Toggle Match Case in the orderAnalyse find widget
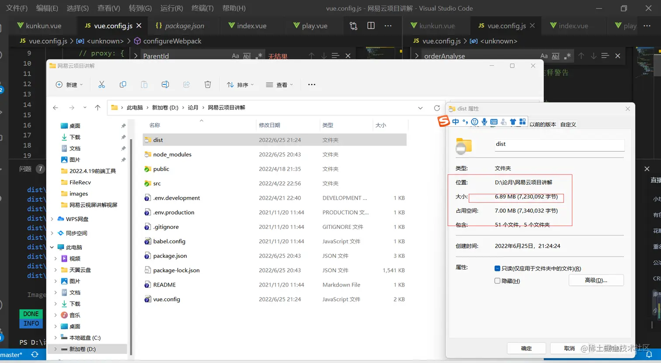Image resolution: width=661 pixels, height=363 pixels. (x=544, y=56)
